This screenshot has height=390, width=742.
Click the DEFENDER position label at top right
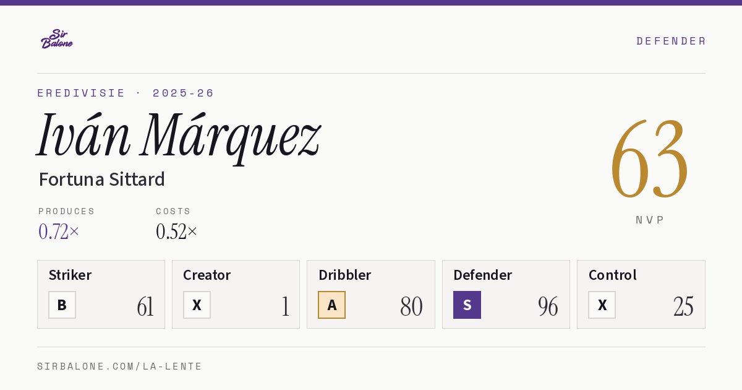tap(671, 41)
